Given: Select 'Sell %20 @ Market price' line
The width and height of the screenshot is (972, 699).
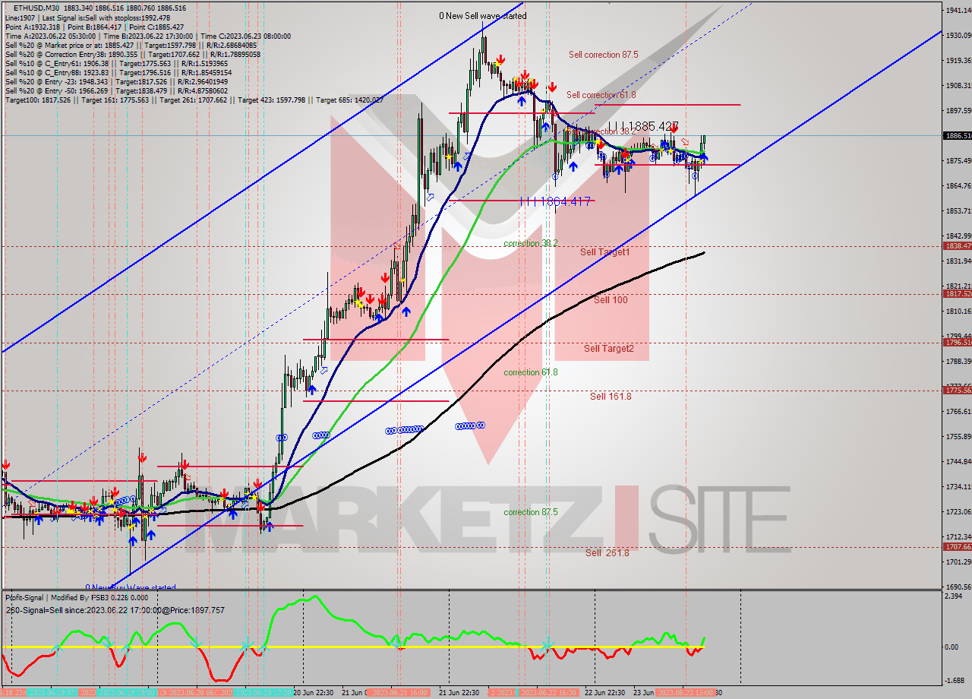Looking at the screenshot, I should pyautogui.click(x=131, y=45).
